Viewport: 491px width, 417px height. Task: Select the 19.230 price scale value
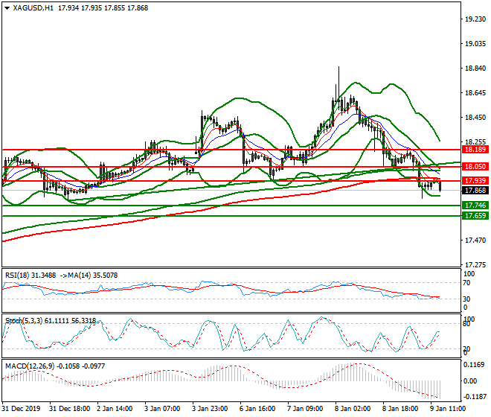(x=475, y=19)
